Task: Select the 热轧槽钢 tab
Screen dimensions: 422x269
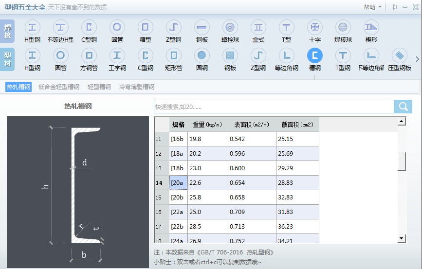Action: click(x=18, y=87)
